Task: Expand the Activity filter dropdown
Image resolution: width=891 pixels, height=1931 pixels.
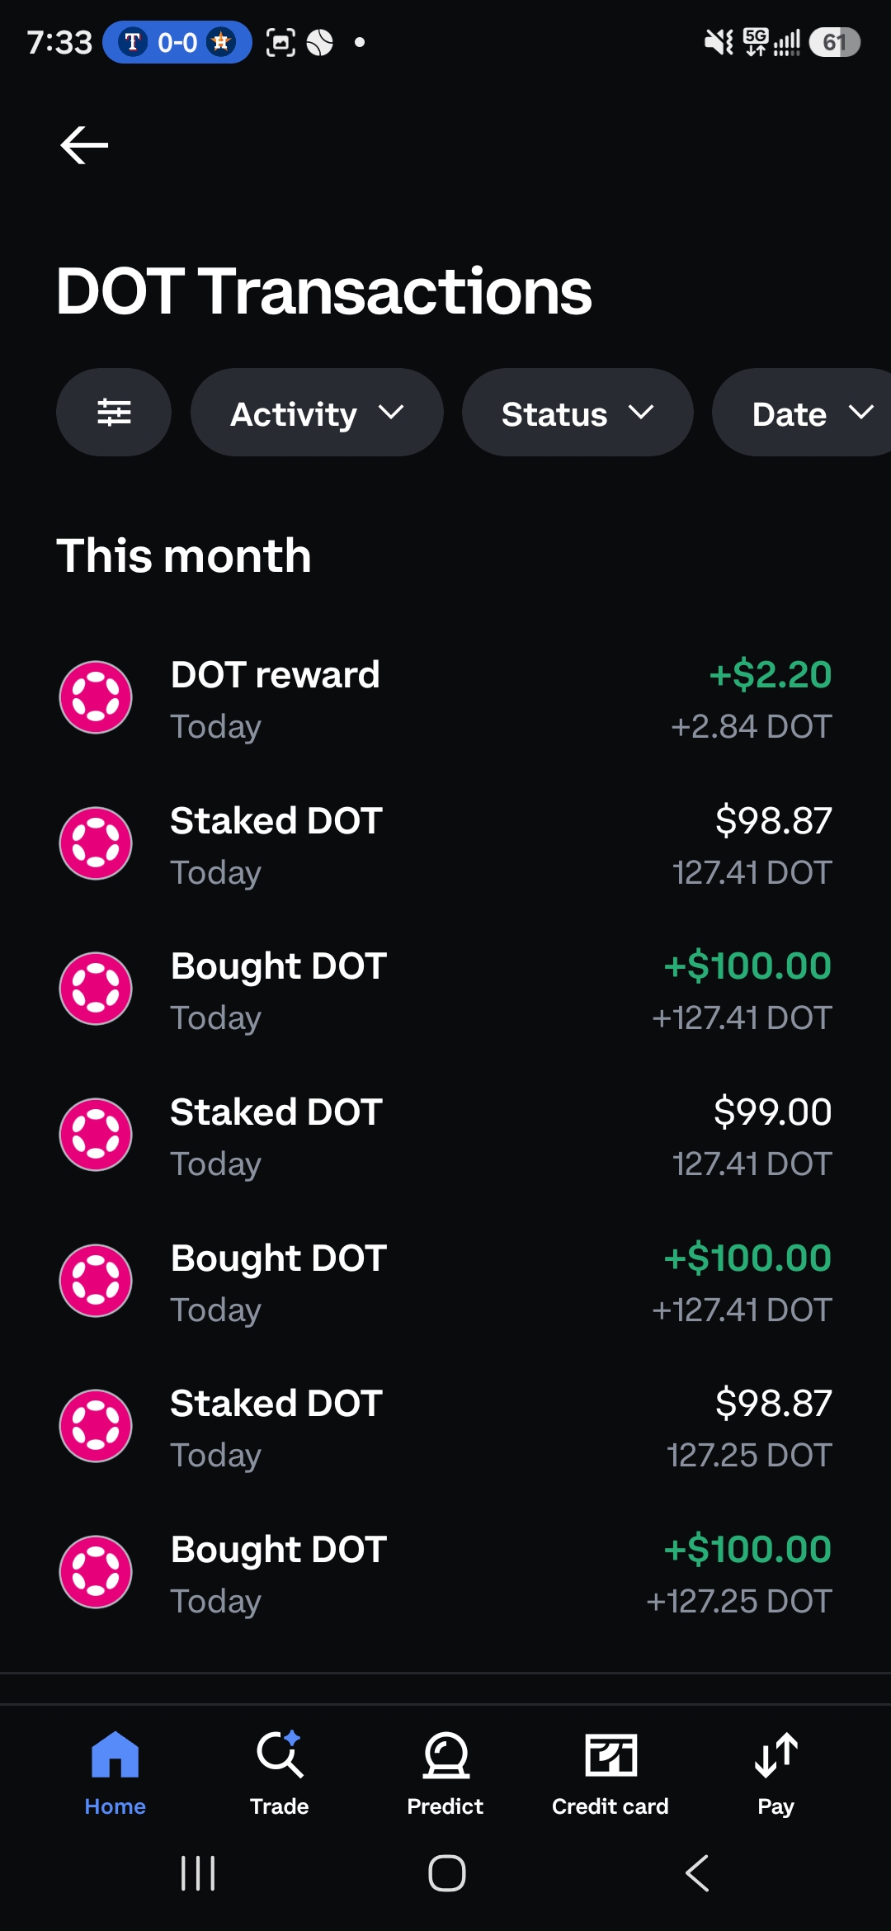Action: point(317,412)
